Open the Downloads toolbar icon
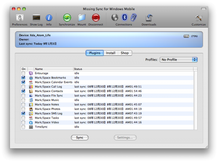The height and width of the screenshot is (162, 218). [149, 18]
